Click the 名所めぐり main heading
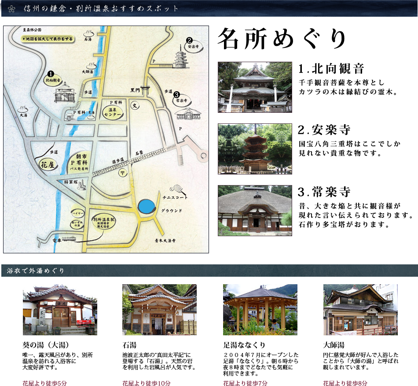This screenshot has width=418, height=386. pos(282,39)
